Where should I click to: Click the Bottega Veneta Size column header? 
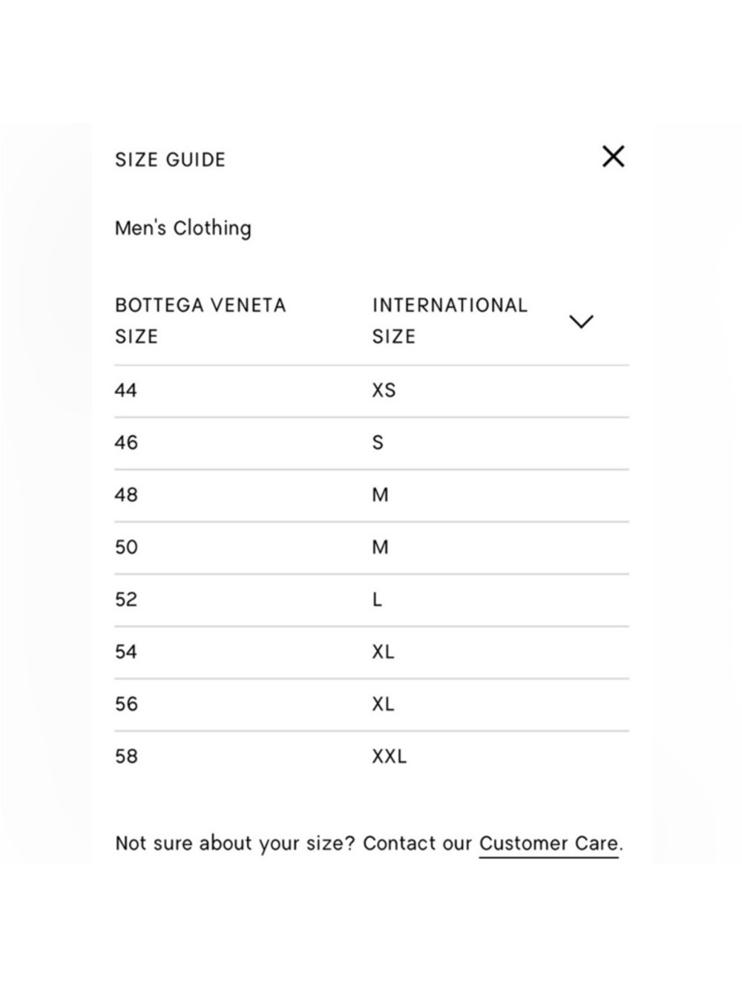coord(200,321)
